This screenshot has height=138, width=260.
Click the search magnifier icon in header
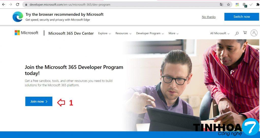click(x=237, y=33)
